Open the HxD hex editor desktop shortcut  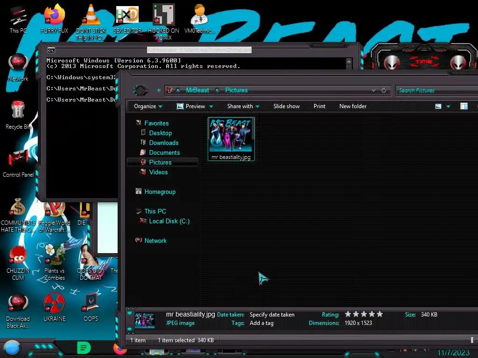(127, 19)
